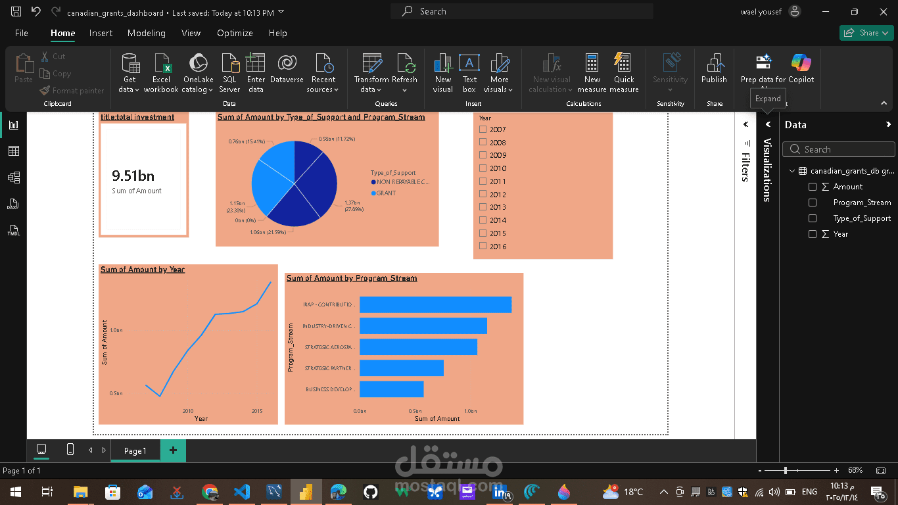This screenshot has width=898, height=505.
Task: Switch to mobile layout view
Action: coord(70,450)
